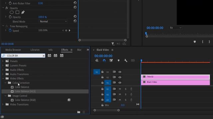Toggle Linked Selection in the timeline
Viewport: 213px width, 119px height.
[111, 60]
